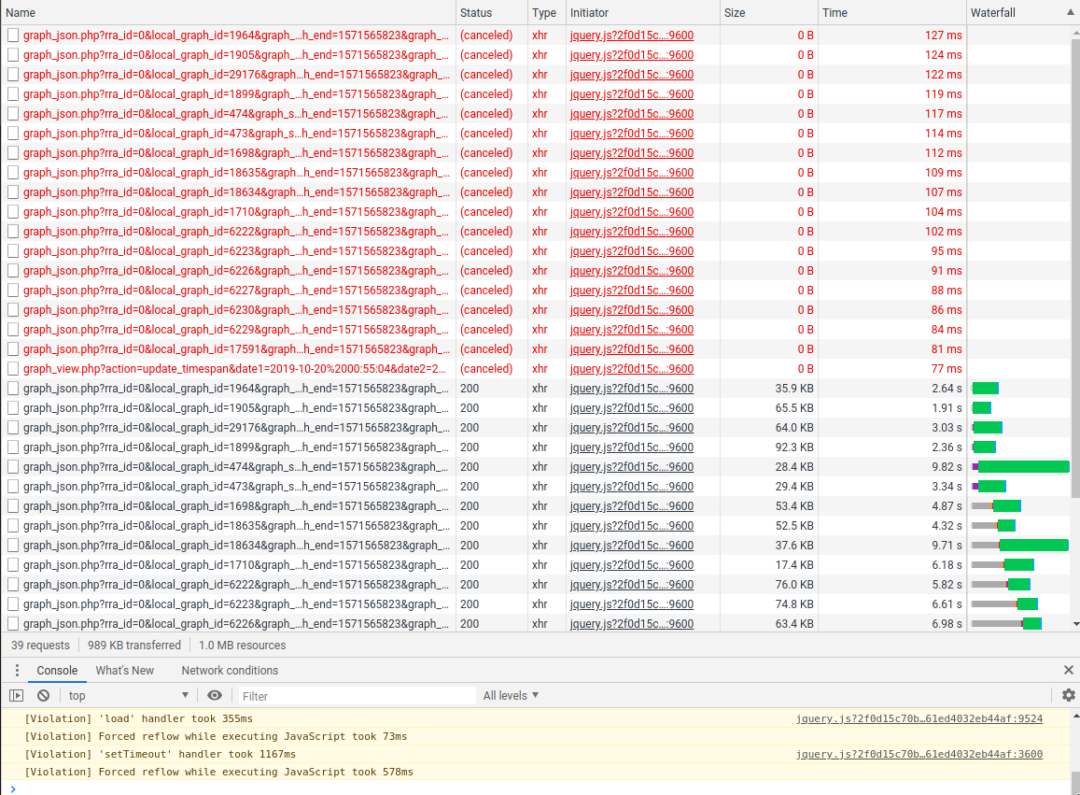Open jquery.js initiator link in 127 ms row
Screen dimensions: 1080x795
[632, 35]
